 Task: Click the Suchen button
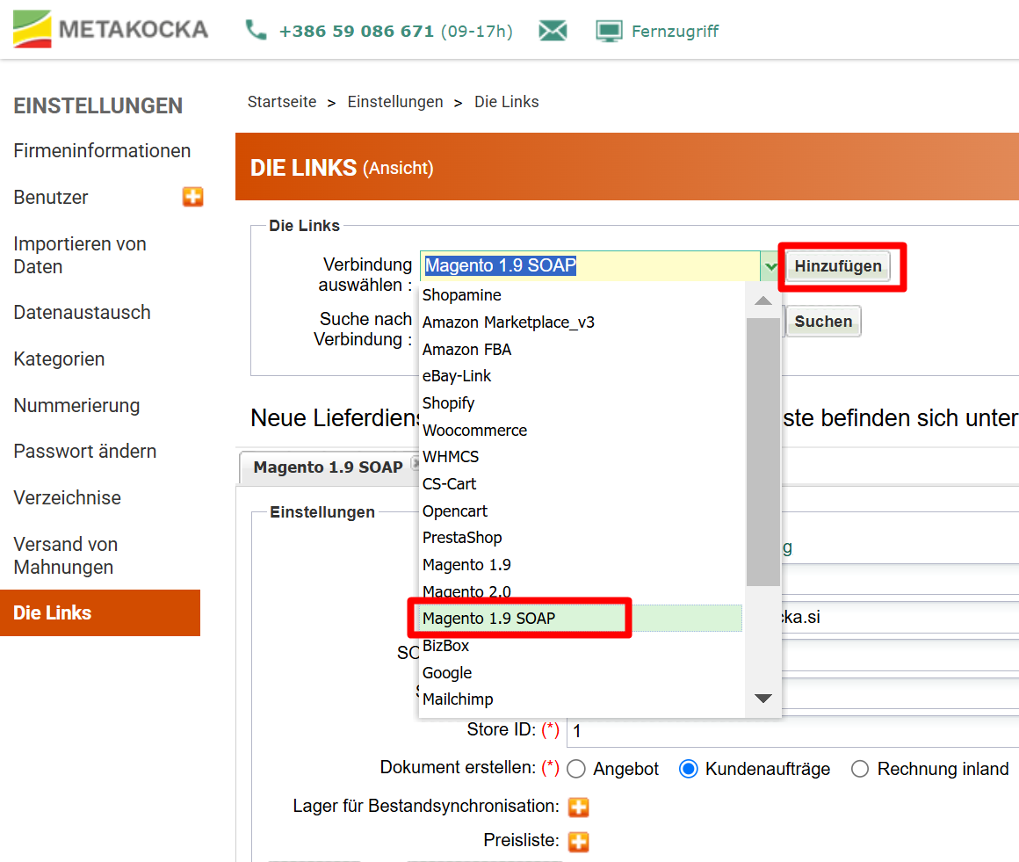click(823, 321)
